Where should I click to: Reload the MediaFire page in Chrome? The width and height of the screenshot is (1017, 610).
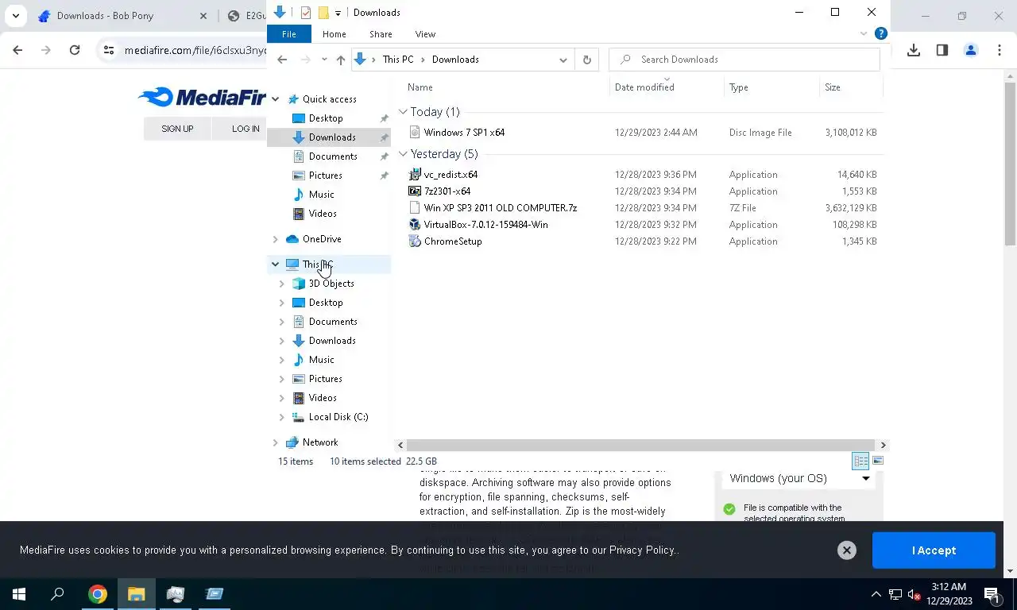point(75,50)
